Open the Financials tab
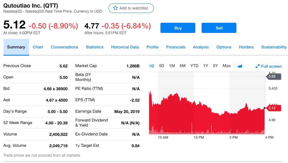Screen dimensions: 288x163 pyautogui.click(x=176, y=47)
